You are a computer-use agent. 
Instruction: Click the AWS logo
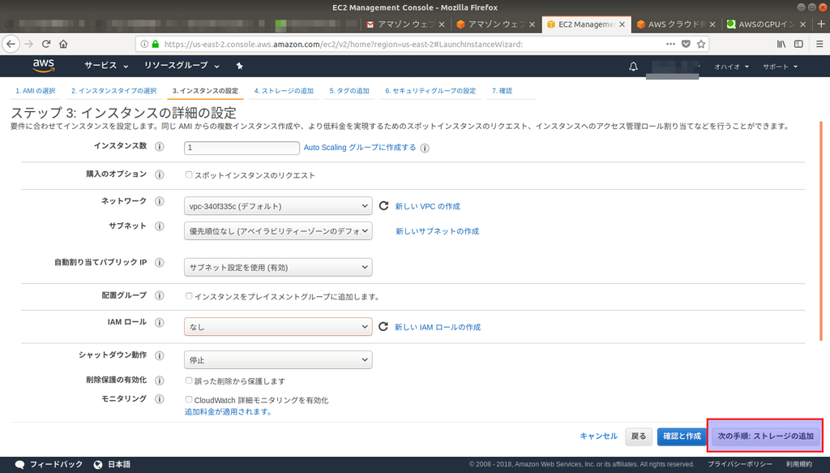click(44, 66)
